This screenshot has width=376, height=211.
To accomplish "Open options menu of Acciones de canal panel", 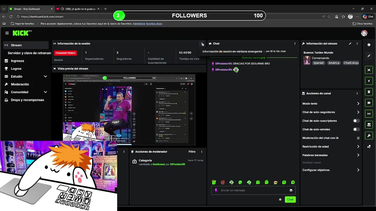I will point(357,93).
